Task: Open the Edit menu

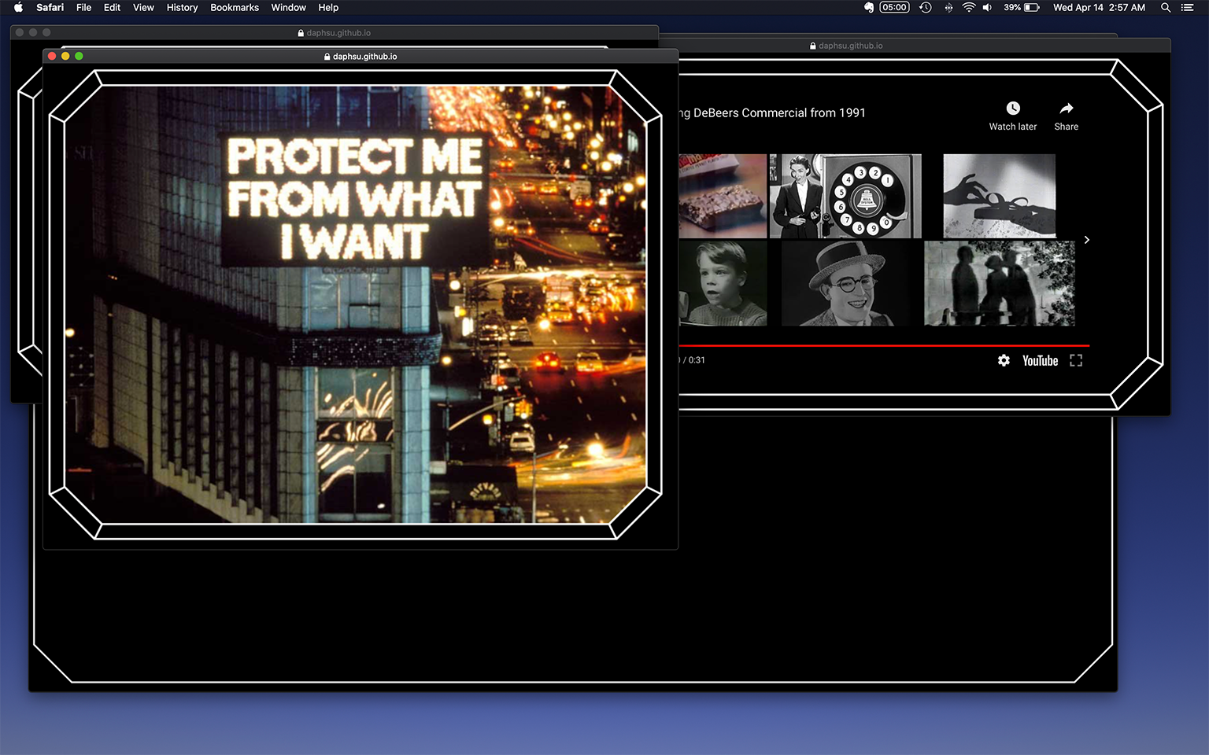Action: pos(112,7)
